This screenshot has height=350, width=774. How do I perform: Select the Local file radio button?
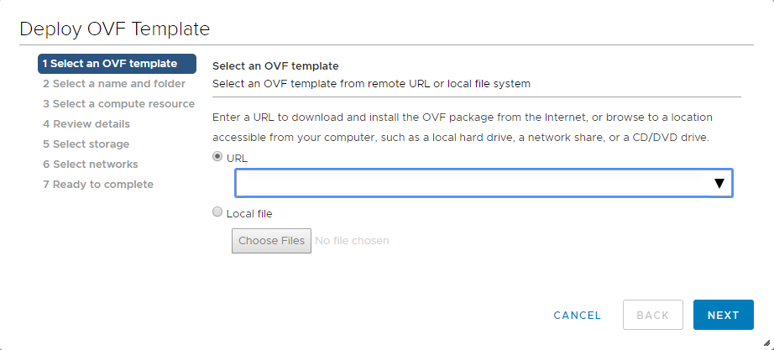coord(218,213)
